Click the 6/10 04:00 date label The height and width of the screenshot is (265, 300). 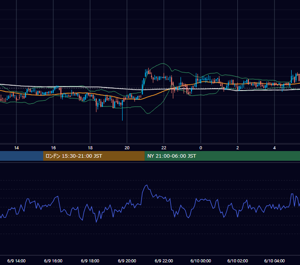pos(274,261)
